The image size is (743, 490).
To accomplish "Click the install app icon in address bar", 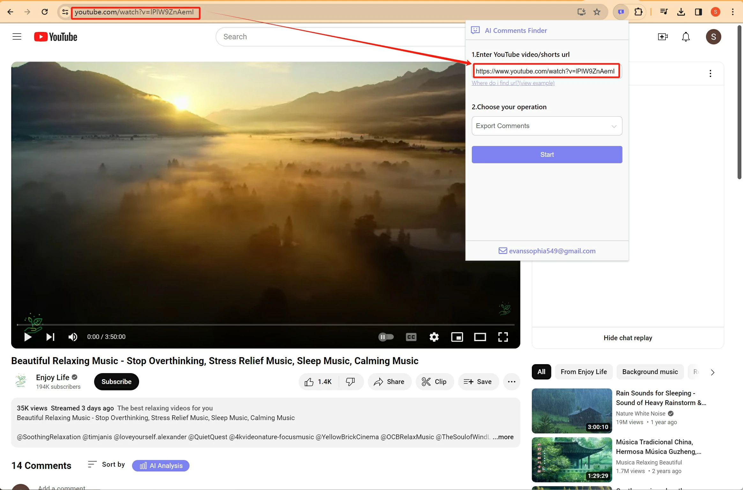I will 582,12.
